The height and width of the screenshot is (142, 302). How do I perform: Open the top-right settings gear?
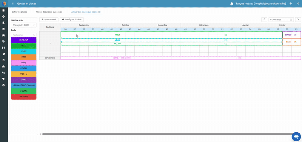(x=298, y=4)
